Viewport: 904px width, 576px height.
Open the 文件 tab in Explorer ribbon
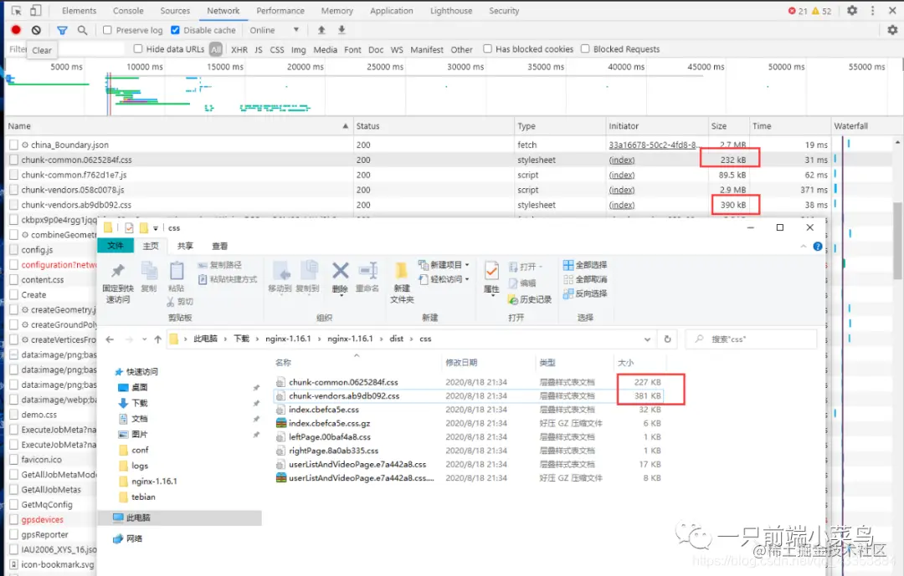tap(116, 246)
